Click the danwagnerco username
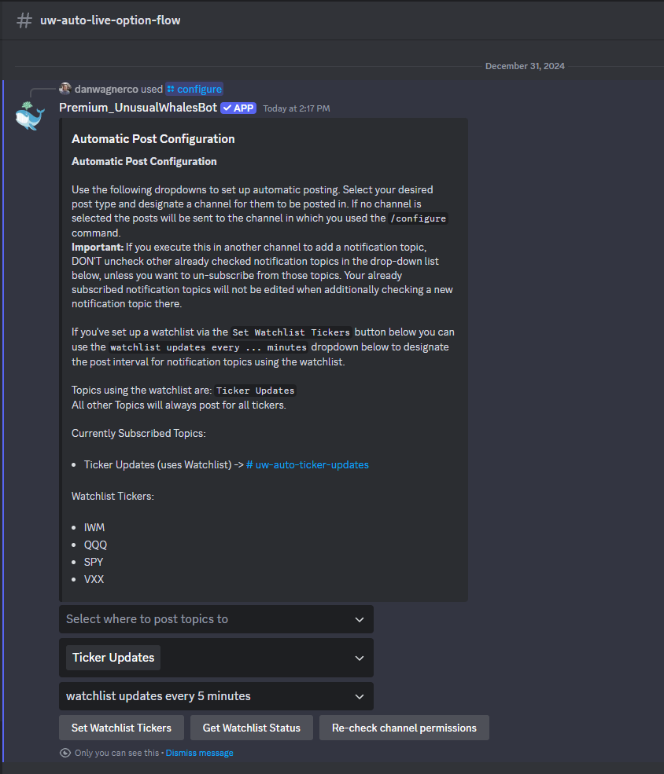 106,89
